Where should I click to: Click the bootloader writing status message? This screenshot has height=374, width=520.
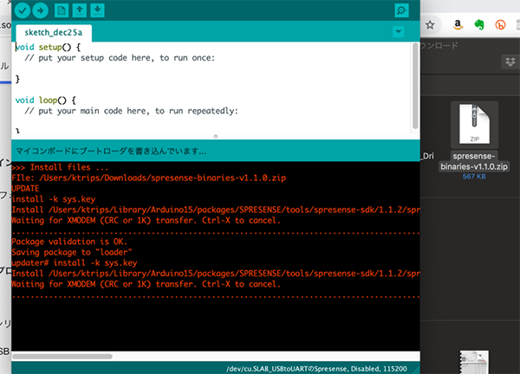click(111, 152)
